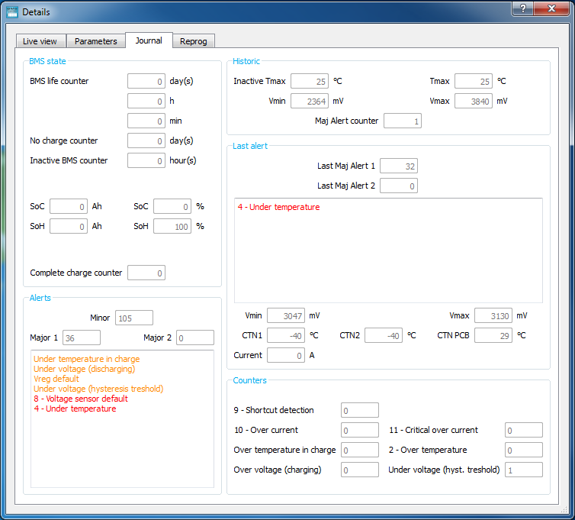Click the Major 1 alert field
This screenshot has width=575, height=520.
(82, 338)
